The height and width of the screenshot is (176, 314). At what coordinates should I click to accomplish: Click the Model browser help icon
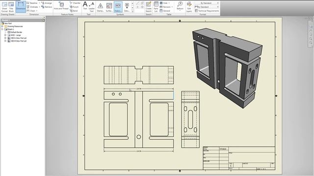43,20
